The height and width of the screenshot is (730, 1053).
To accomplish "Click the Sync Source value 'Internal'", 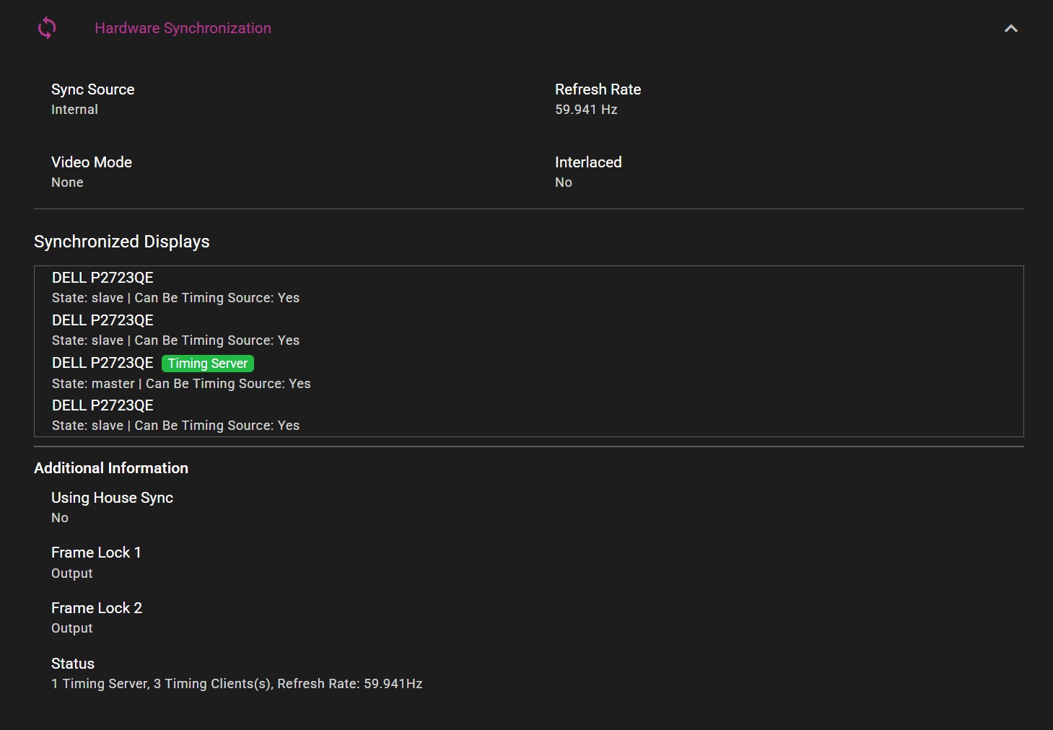I will pyautogui.click(x=74, y=110).
